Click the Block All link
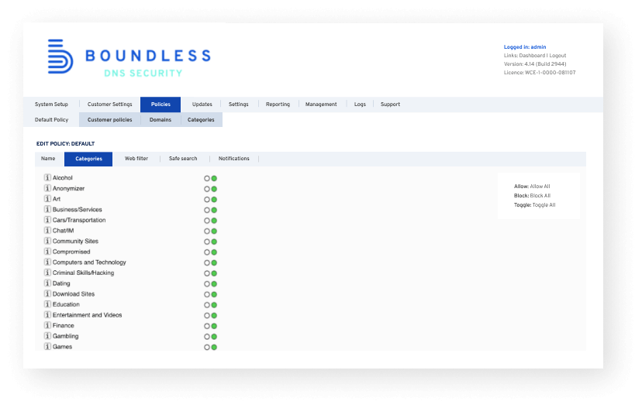Image resolution: width=642 pixels, height=408 pixels. [540, 196]
